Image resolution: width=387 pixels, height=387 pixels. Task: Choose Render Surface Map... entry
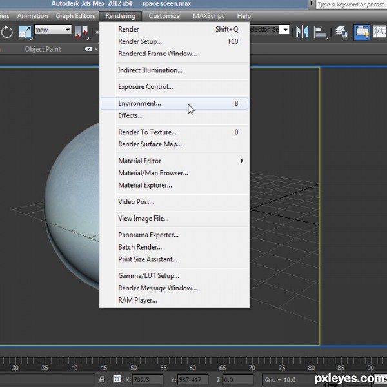pyautogui.click(x=174, y=144)
